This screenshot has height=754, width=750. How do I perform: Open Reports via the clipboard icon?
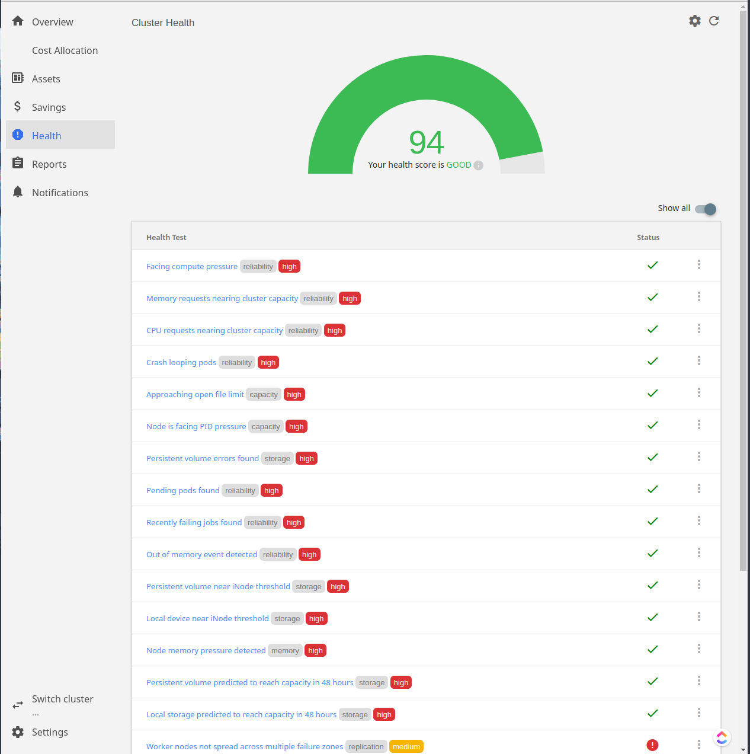(17, 163)
